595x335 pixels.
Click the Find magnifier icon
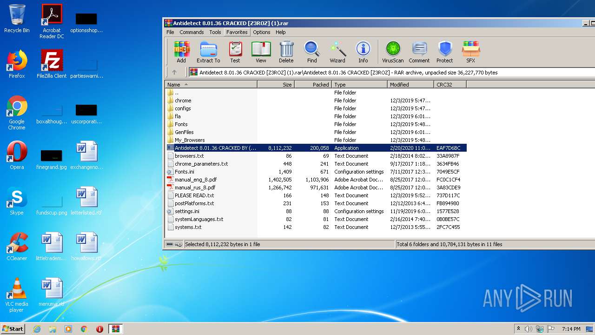point(312,52)
